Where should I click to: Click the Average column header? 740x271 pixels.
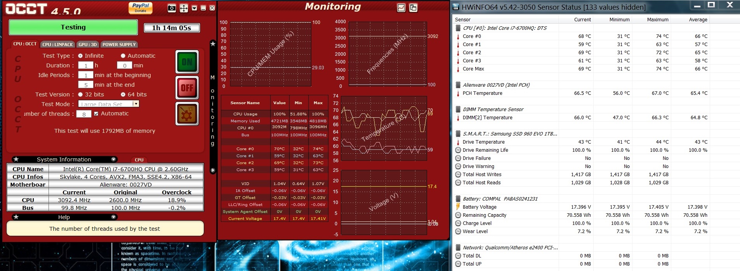point(690,20)
